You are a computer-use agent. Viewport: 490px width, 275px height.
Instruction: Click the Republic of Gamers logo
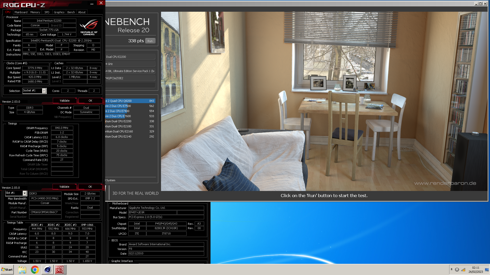point(89,27)
